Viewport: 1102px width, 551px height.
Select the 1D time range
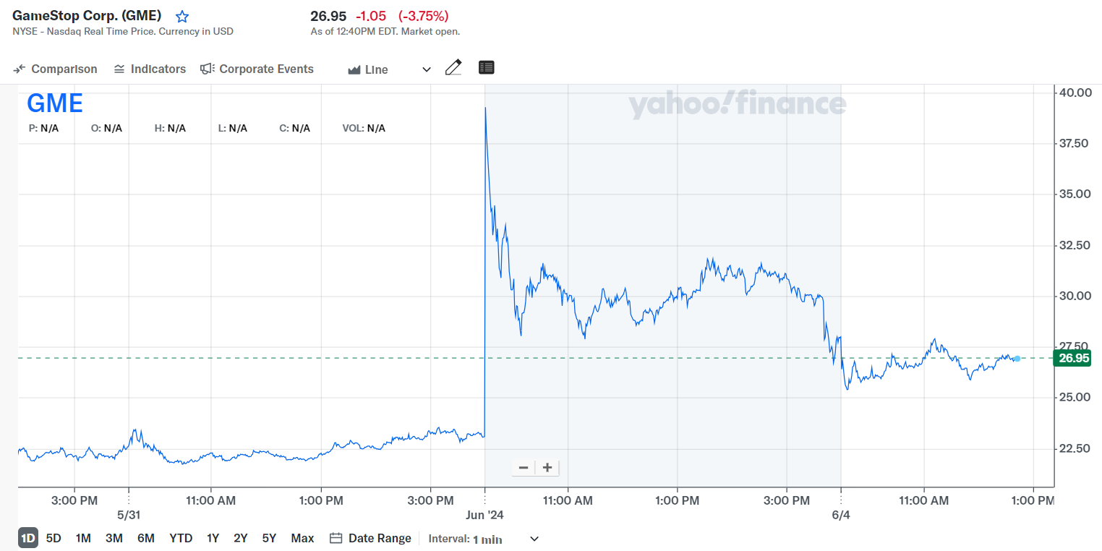(27, 538)
